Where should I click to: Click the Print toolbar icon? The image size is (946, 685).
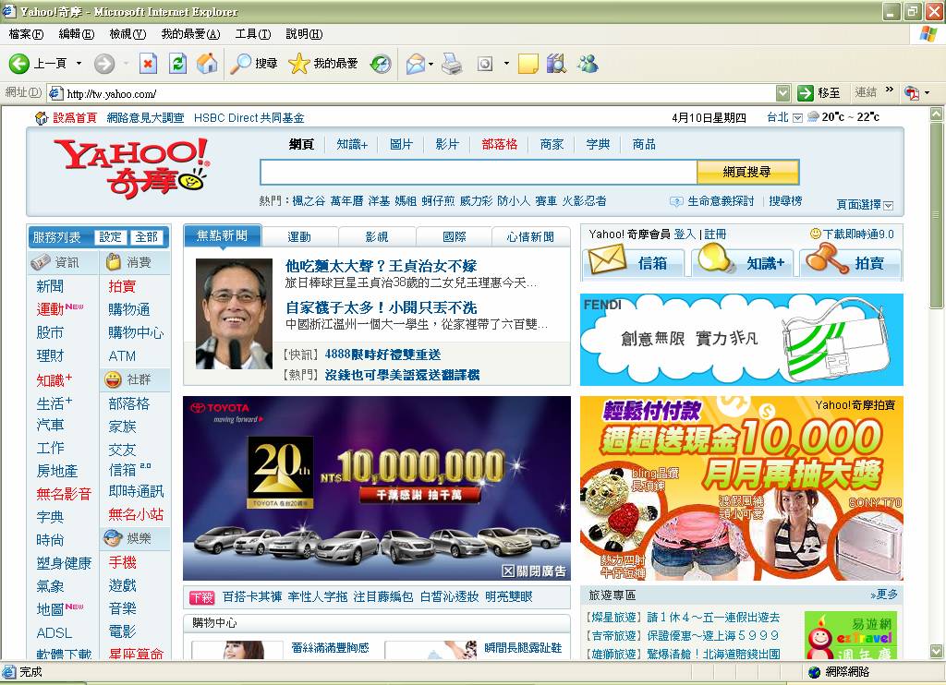pos(451,64)
